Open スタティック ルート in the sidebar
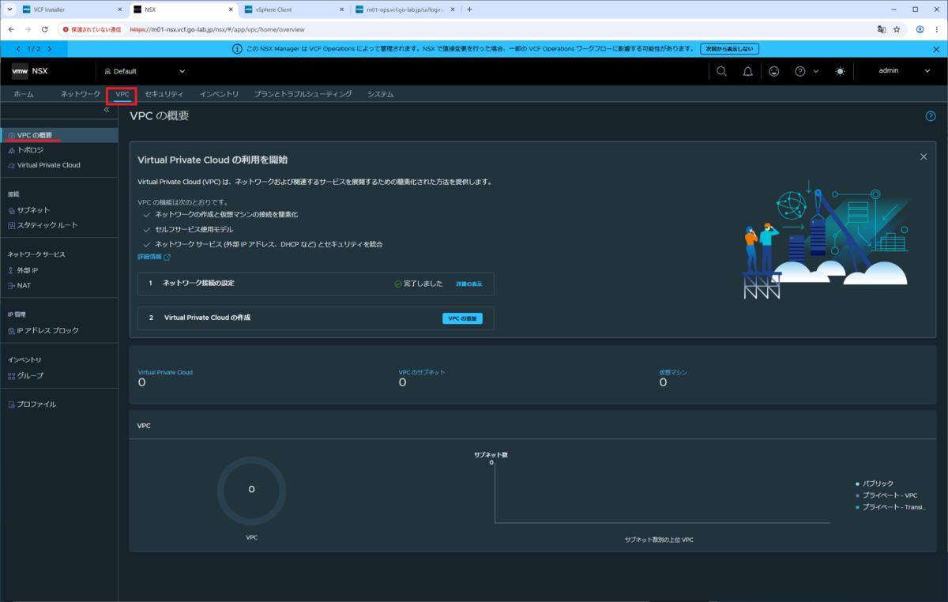This screenshot has height=602, width=948. [x=59, y=225]
